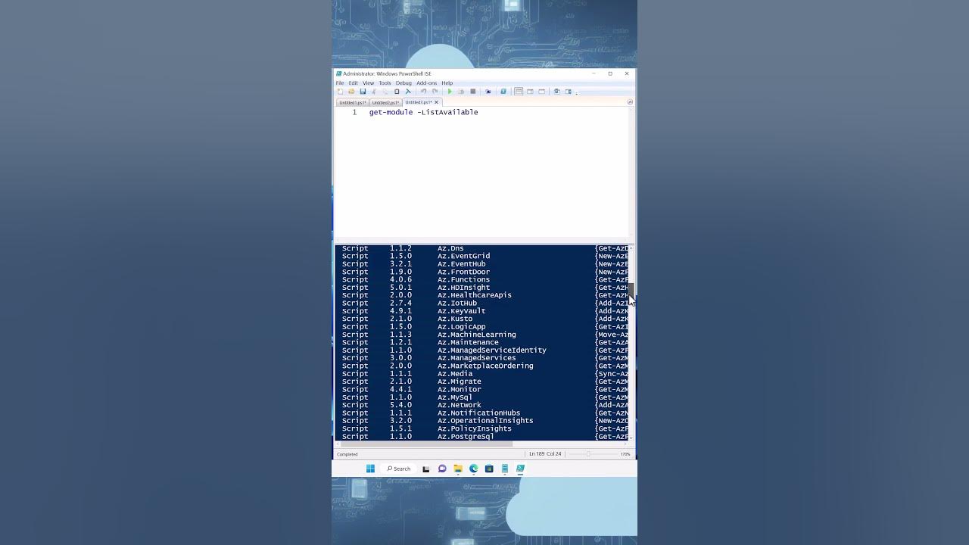Undo the last edit in the toolbar
The height and width of the screenshot is (545, 969).
[x=423, y=92]
